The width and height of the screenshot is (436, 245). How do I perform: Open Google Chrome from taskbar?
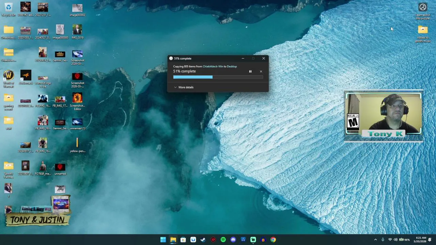click(273, 240)
